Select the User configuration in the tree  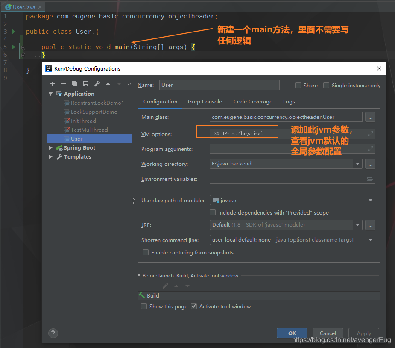coord(90,139)
